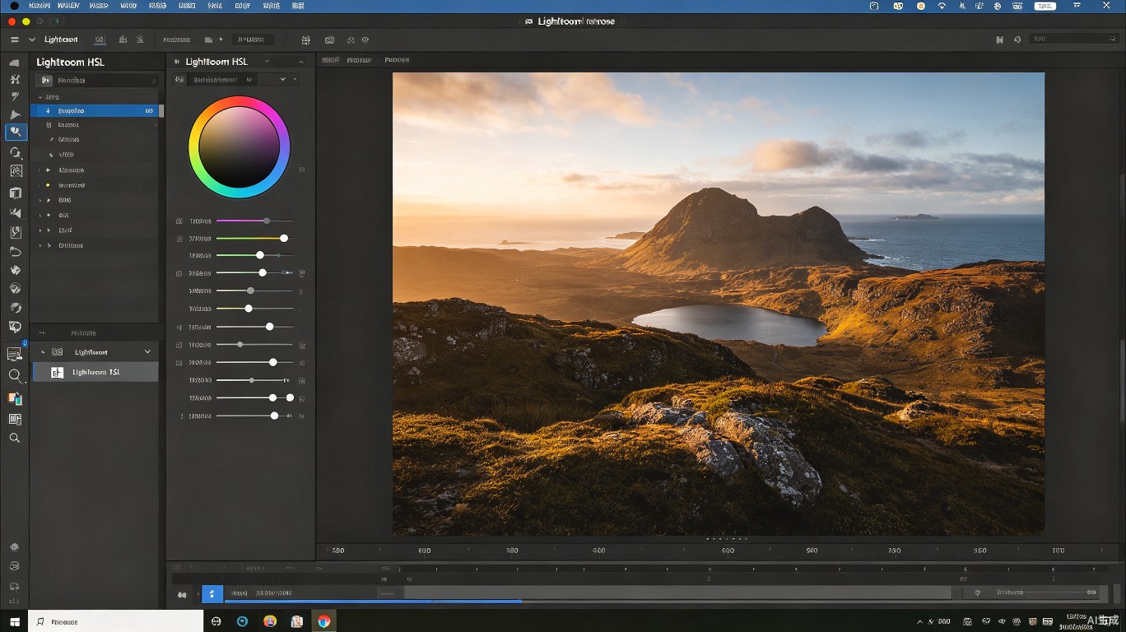Click the Windows taskbar search box
This screenshot has width=1126, height=632.
pos(116,621)
